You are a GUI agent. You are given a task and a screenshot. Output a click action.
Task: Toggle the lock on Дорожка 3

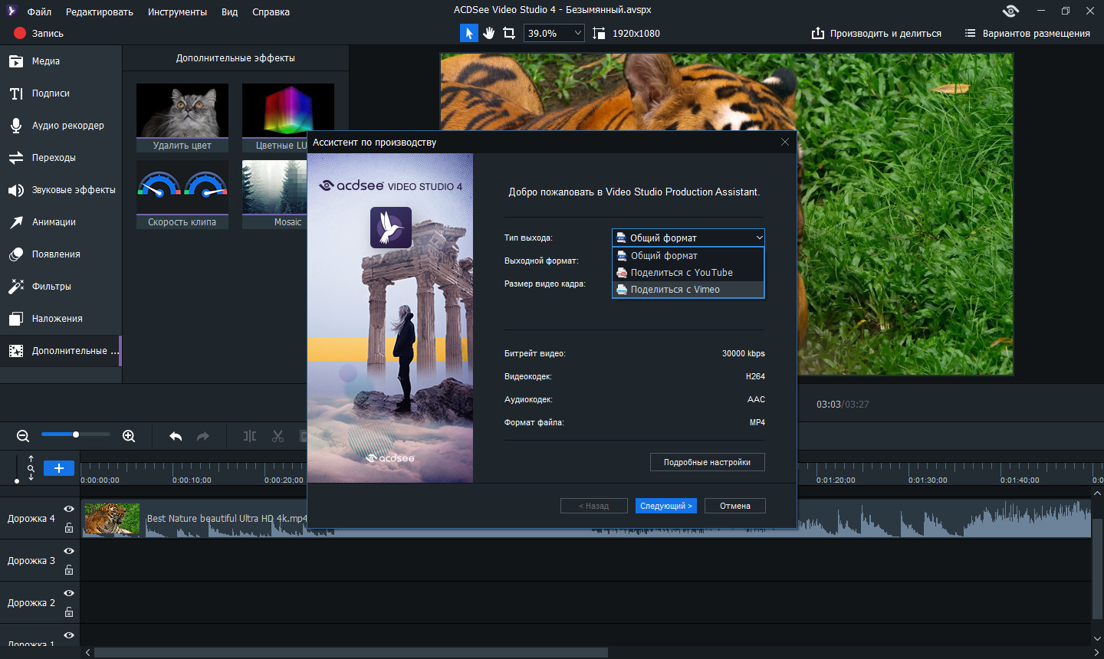click(69, 569)
